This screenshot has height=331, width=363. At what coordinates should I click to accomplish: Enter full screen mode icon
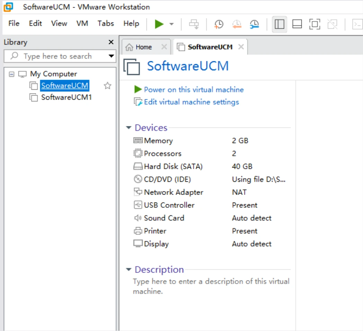pyautogui.click(x=315, y=24)
